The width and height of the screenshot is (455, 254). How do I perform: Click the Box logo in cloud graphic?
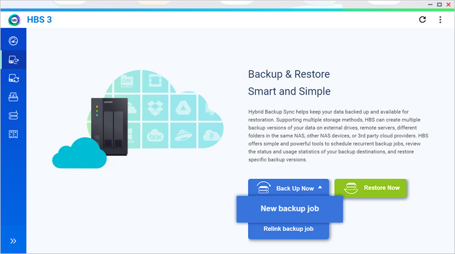click(x=155, y=136)
